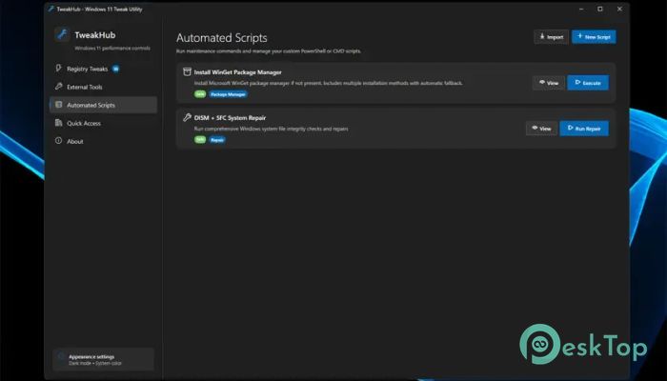Screen dimensions: 667x381
Task: Select Automated Scripts sidebar item
Action: 103,105
